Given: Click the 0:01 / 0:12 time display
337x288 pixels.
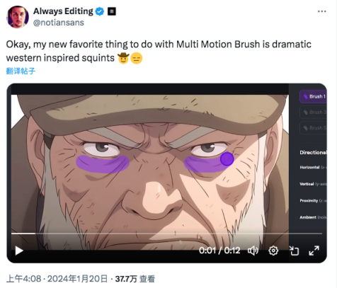Looking at the screenshot, I should (219, 250).
